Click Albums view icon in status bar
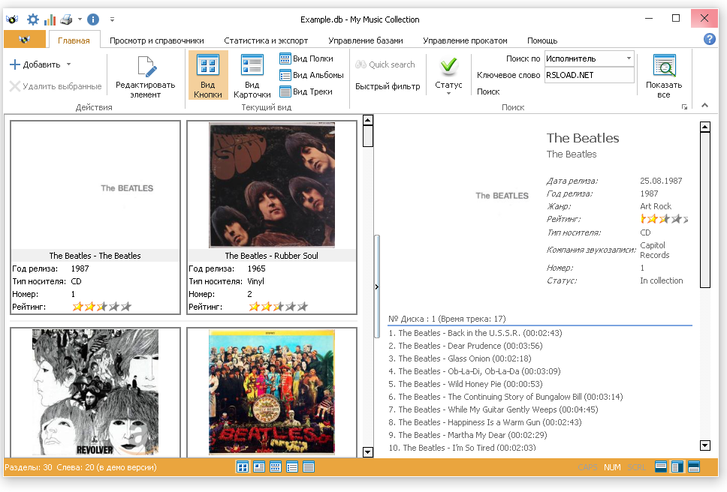 [292, 467]
